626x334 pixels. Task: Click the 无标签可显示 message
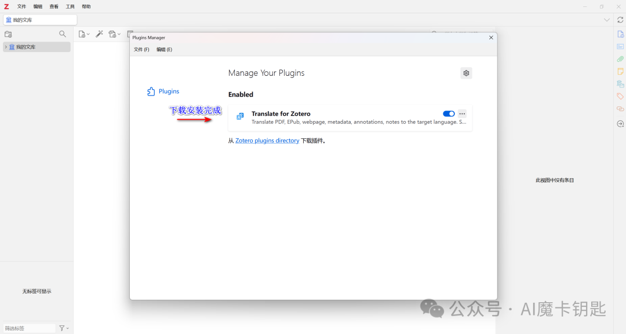[x=37, y=291]
